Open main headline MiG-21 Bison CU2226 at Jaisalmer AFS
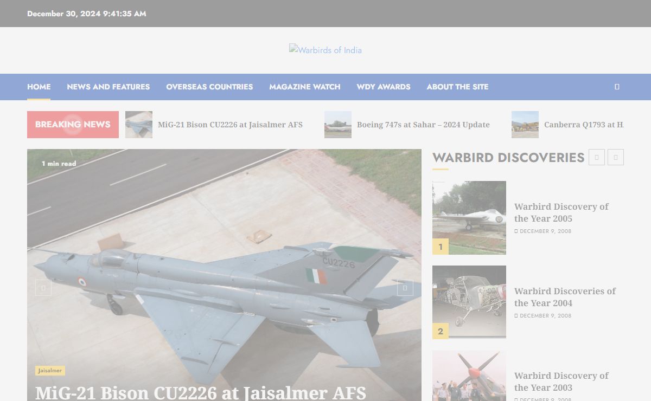 point(201,392)
